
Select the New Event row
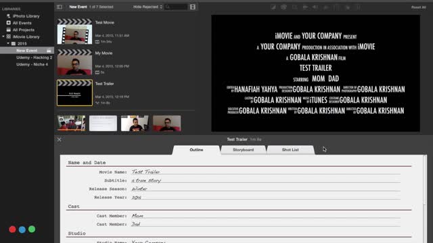tap(27, 51)
